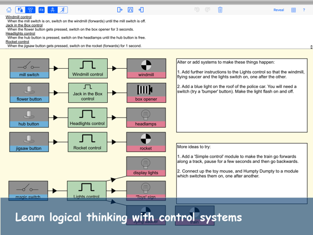The image size is (313, 235).
Task: Switch to the block diagram view mode
Action: click(x=31, y=10)
